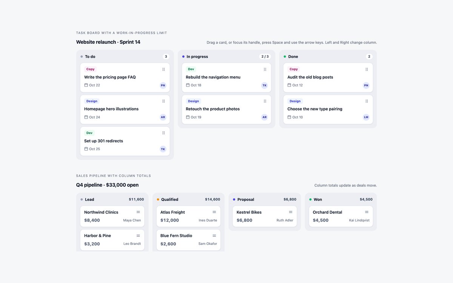Click calendar icon beside Oct 10

point(289,117)
